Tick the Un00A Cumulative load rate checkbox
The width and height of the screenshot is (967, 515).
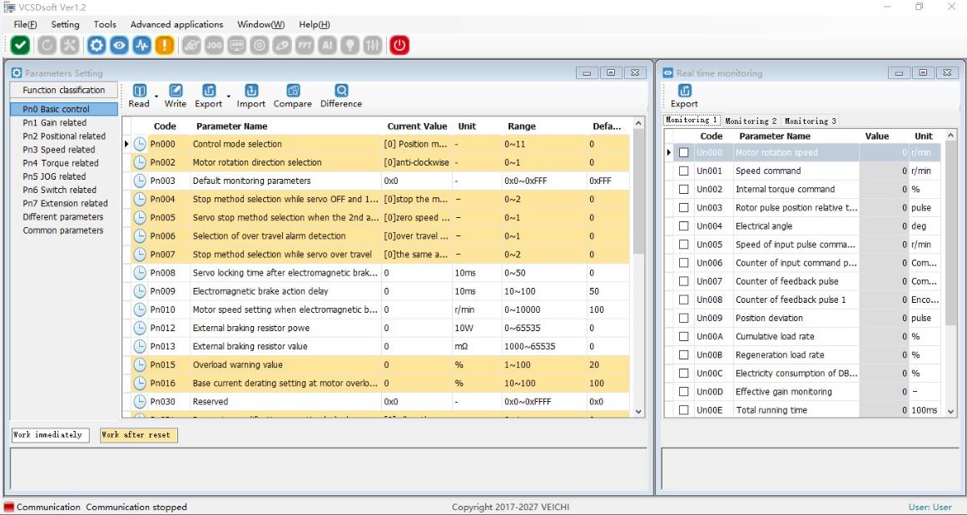point(683,336)
